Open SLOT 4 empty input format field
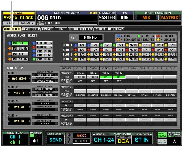The width and height of the screenshot is (183, 146). (45, 118)
